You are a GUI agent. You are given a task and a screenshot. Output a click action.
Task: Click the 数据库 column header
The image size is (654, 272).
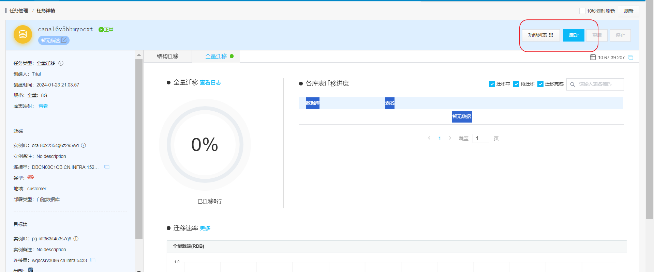click(x=313, y=103)
